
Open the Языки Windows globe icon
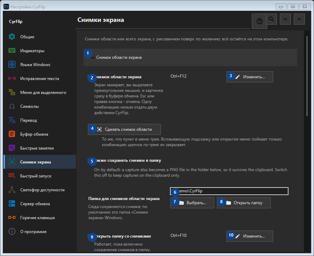pos(12,64)
